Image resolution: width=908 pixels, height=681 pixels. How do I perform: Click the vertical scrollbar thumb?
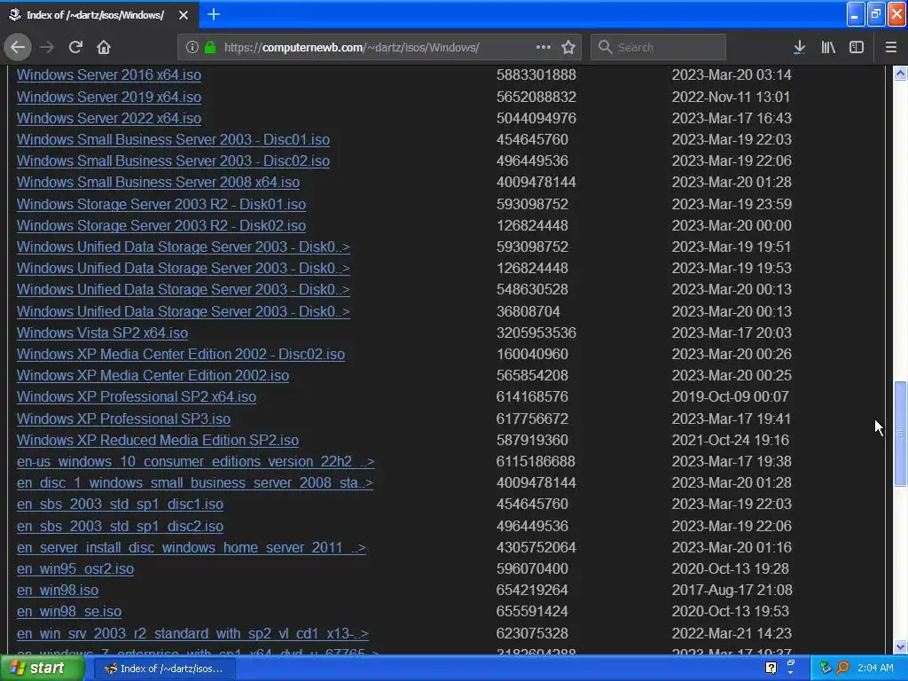point(901,433)
